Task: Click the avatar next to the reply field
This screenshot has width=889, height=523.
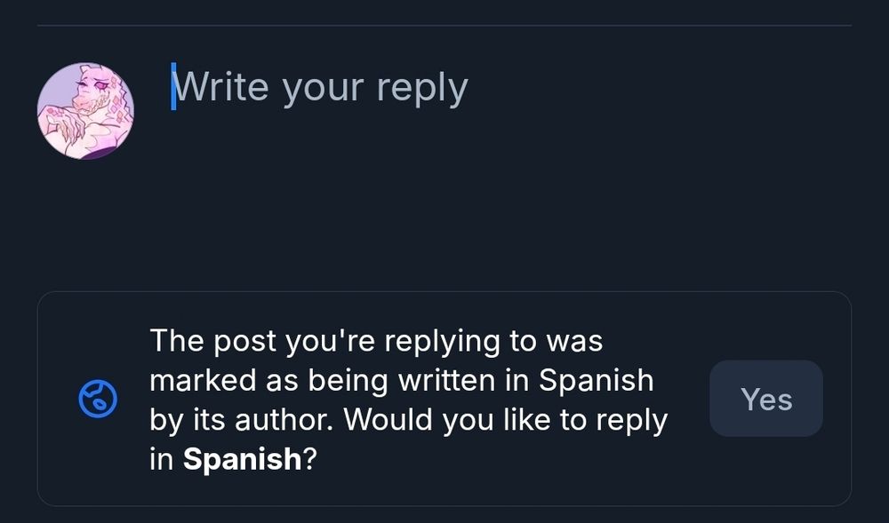Action: pyautogui.click(x=86, y=108)
